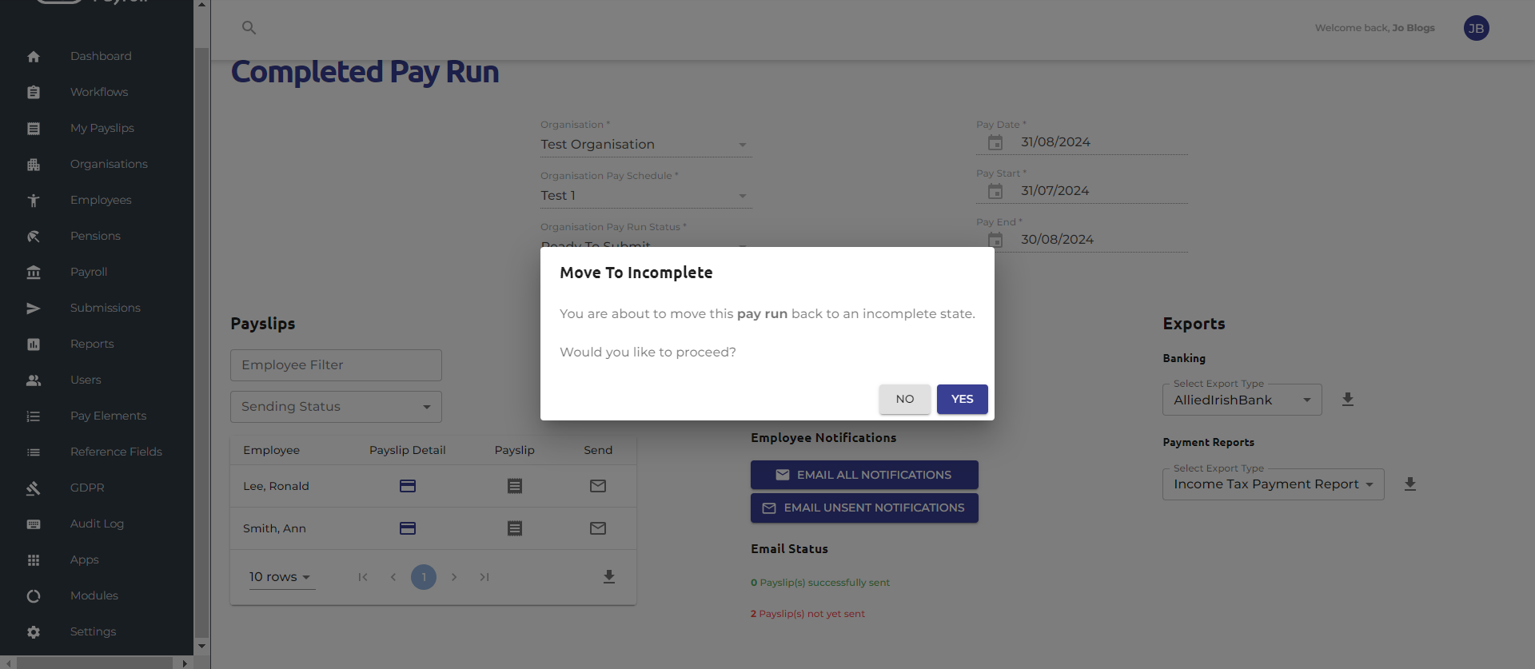
Task: Click the Organisations building icon
Action: click(x=34, y=165)
